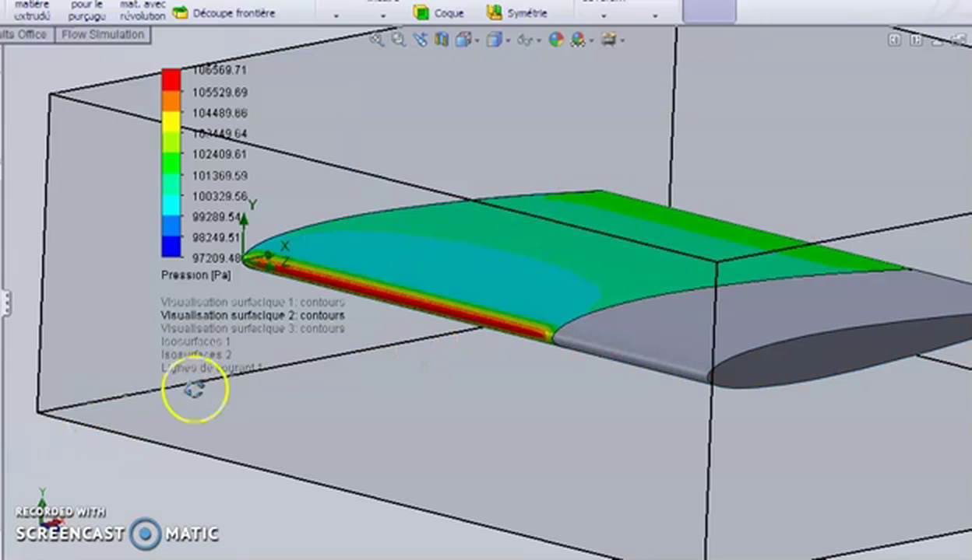
Task: Expand the Apply Scene dropdown
Action: 592,40
